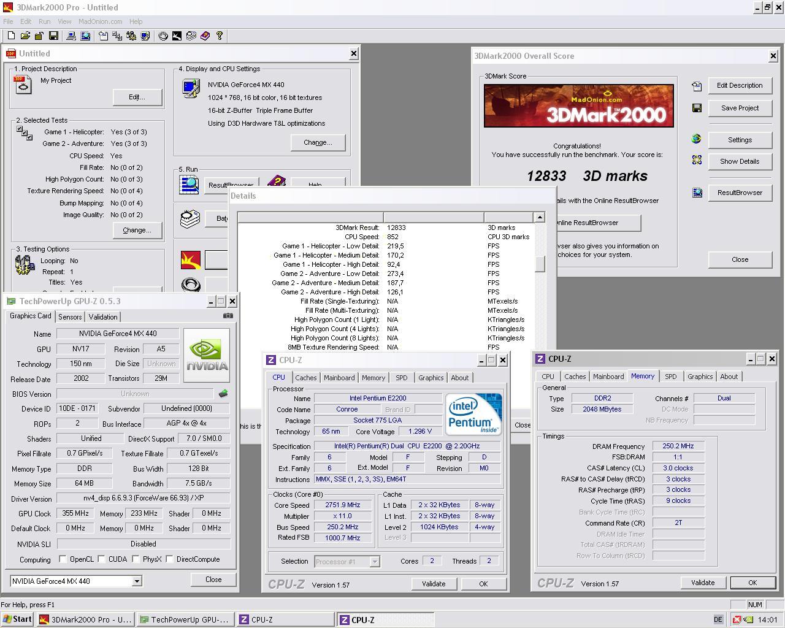Click the ResultBrowser button in Overall Score
This screenshot has width=785, height=628.
tap(740, 193)
